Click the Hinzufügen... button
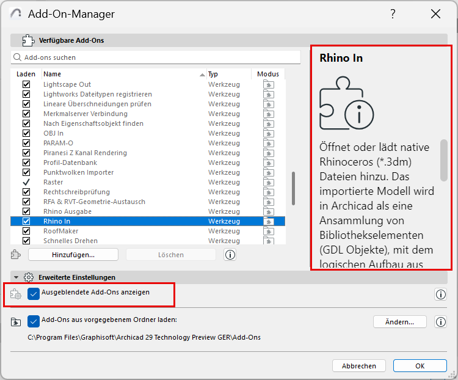This screenshot has width=458, height=380. (73, 255)
